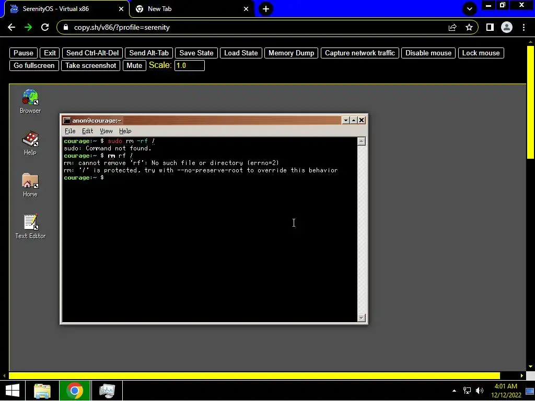
Task: Minimize the terminal with the down arrow button
Action: point(346,121)
